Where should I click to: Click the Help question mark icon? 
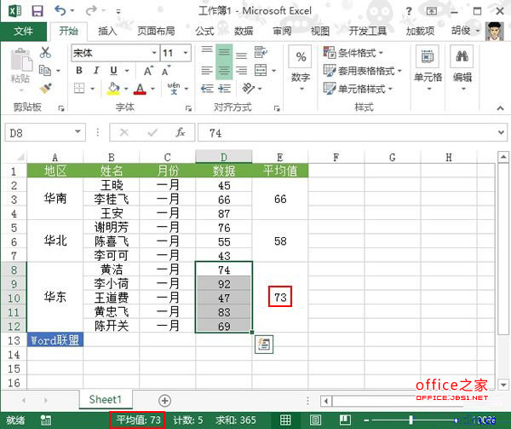(409, 11)
